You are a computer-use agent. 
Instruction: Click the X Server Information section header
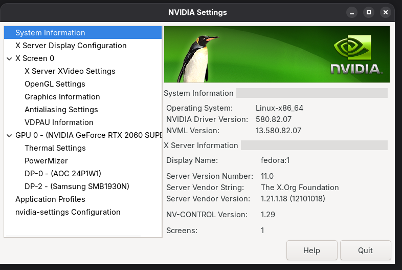point(201,146)
